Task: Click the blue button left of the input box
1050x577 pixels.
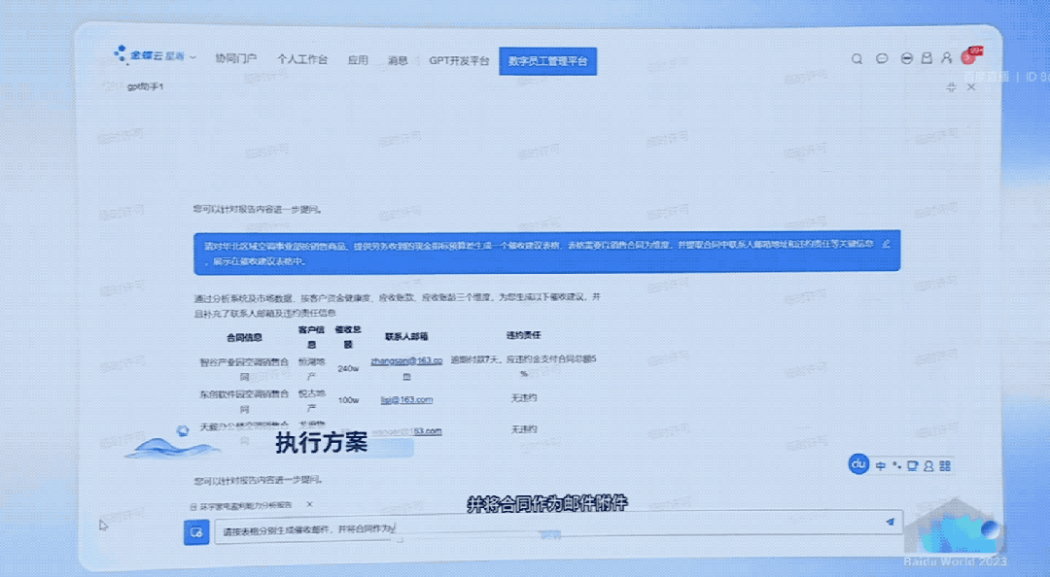Action: 196,532
